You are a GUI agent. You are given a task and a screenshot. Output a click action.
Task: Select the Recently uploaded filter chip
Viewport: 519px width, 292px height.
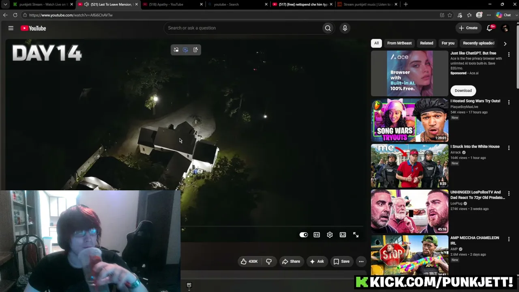478,43
